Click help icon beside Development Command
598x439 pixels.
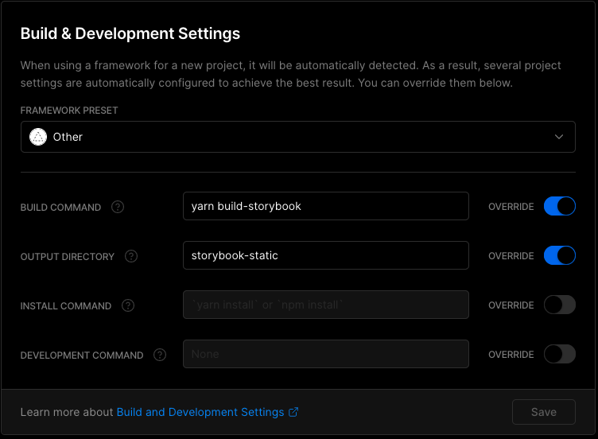(x=160, y=355)
